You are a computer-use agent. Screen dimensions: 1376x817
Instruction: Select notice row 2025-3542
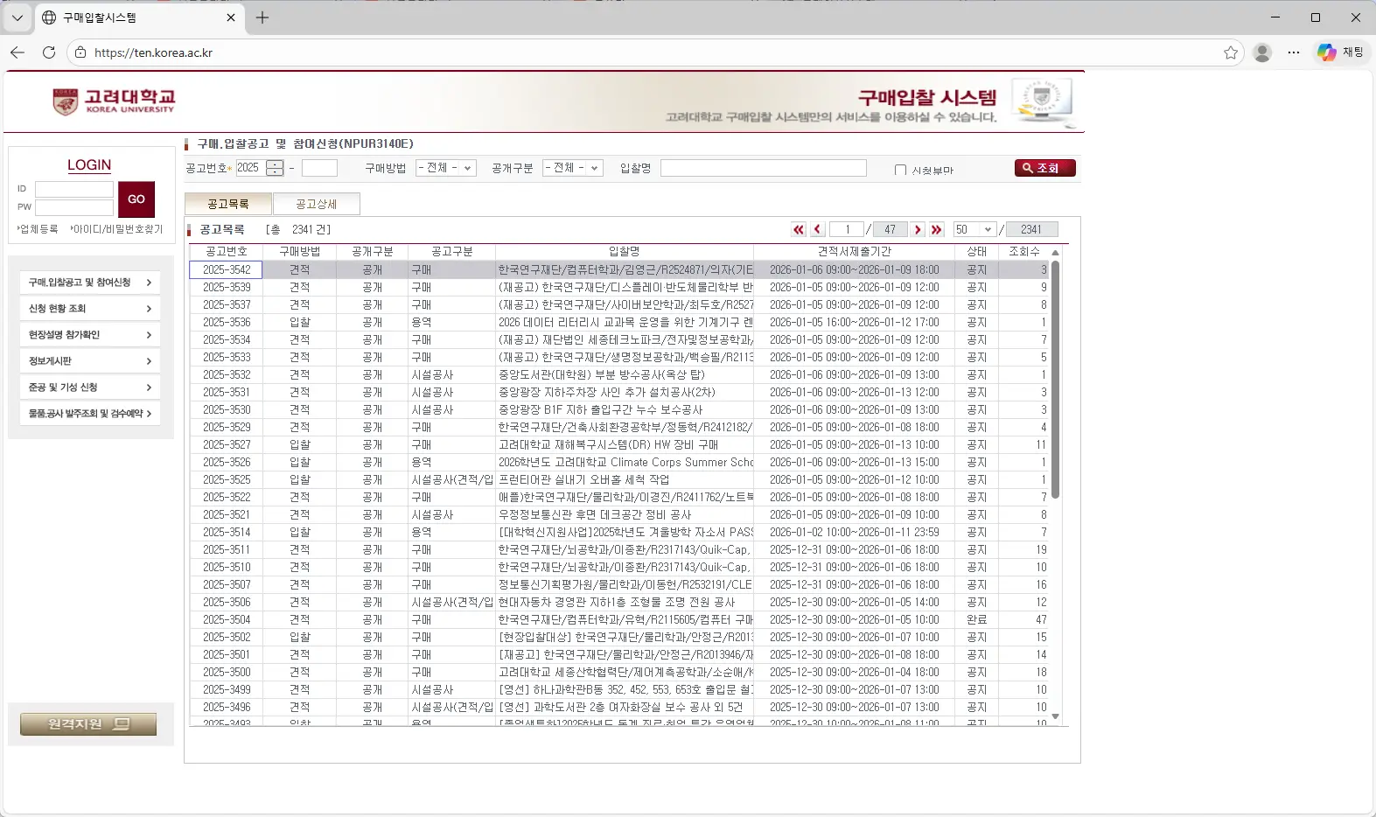pos(619,269)
